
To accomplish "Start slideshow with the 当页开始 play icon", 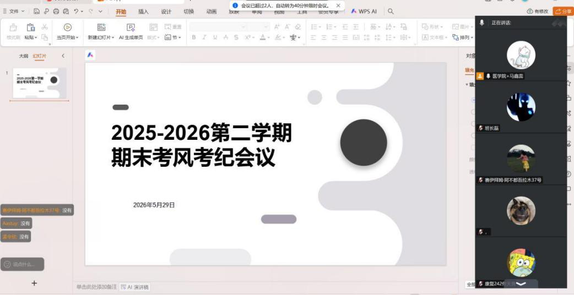I will click(67, 28).
